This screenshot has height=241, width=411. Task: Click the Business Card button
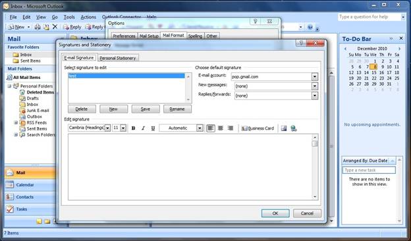[x=258, y=128]
